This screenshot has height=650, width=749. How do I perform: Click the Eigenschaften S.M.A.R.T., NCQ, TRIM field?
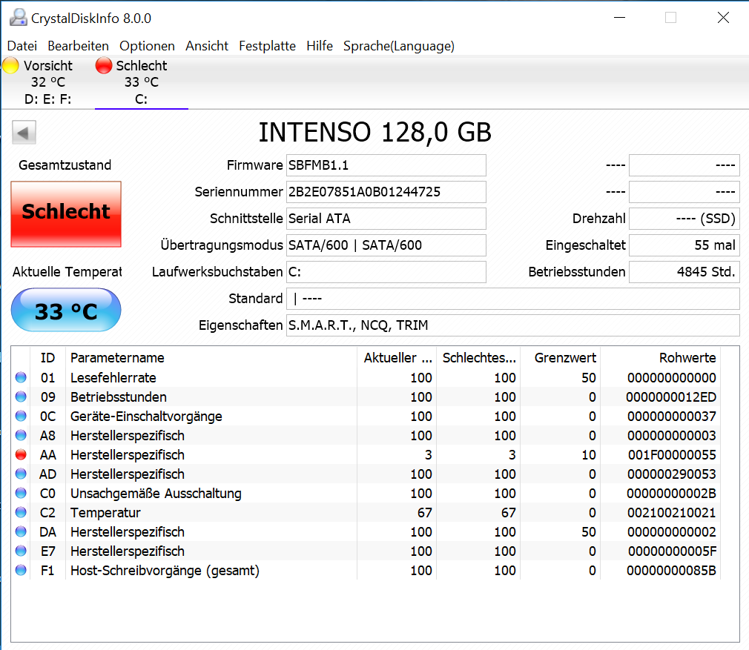[x=513, y=325]
